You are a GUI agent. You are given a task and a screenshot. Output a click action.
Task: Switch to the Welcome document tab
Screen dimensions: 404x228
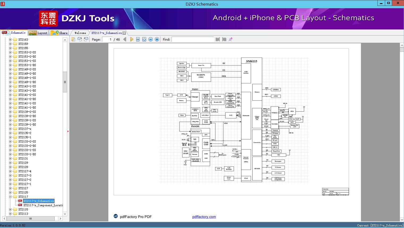80,33
